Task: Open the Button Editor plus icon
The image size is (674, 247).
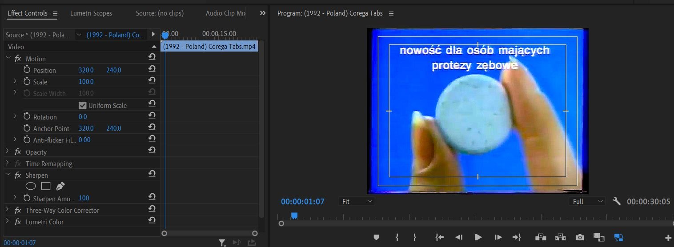Action: click(x=668, y=238)
